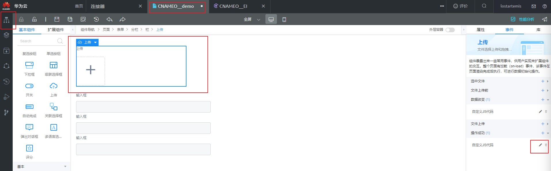551x171 pixels.
Task: Open the version history toolbar icon
Action: [96, 19]
